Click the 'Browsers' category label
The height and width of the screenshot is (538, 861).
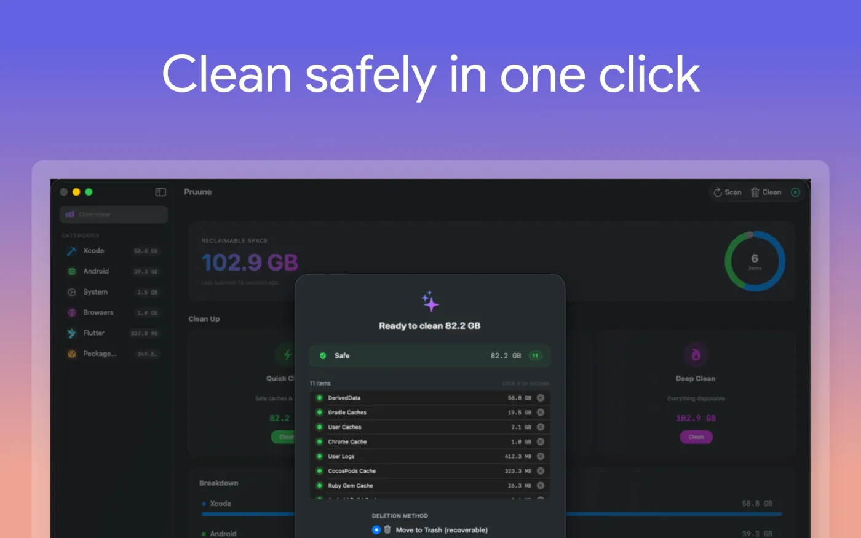(98, 312)
